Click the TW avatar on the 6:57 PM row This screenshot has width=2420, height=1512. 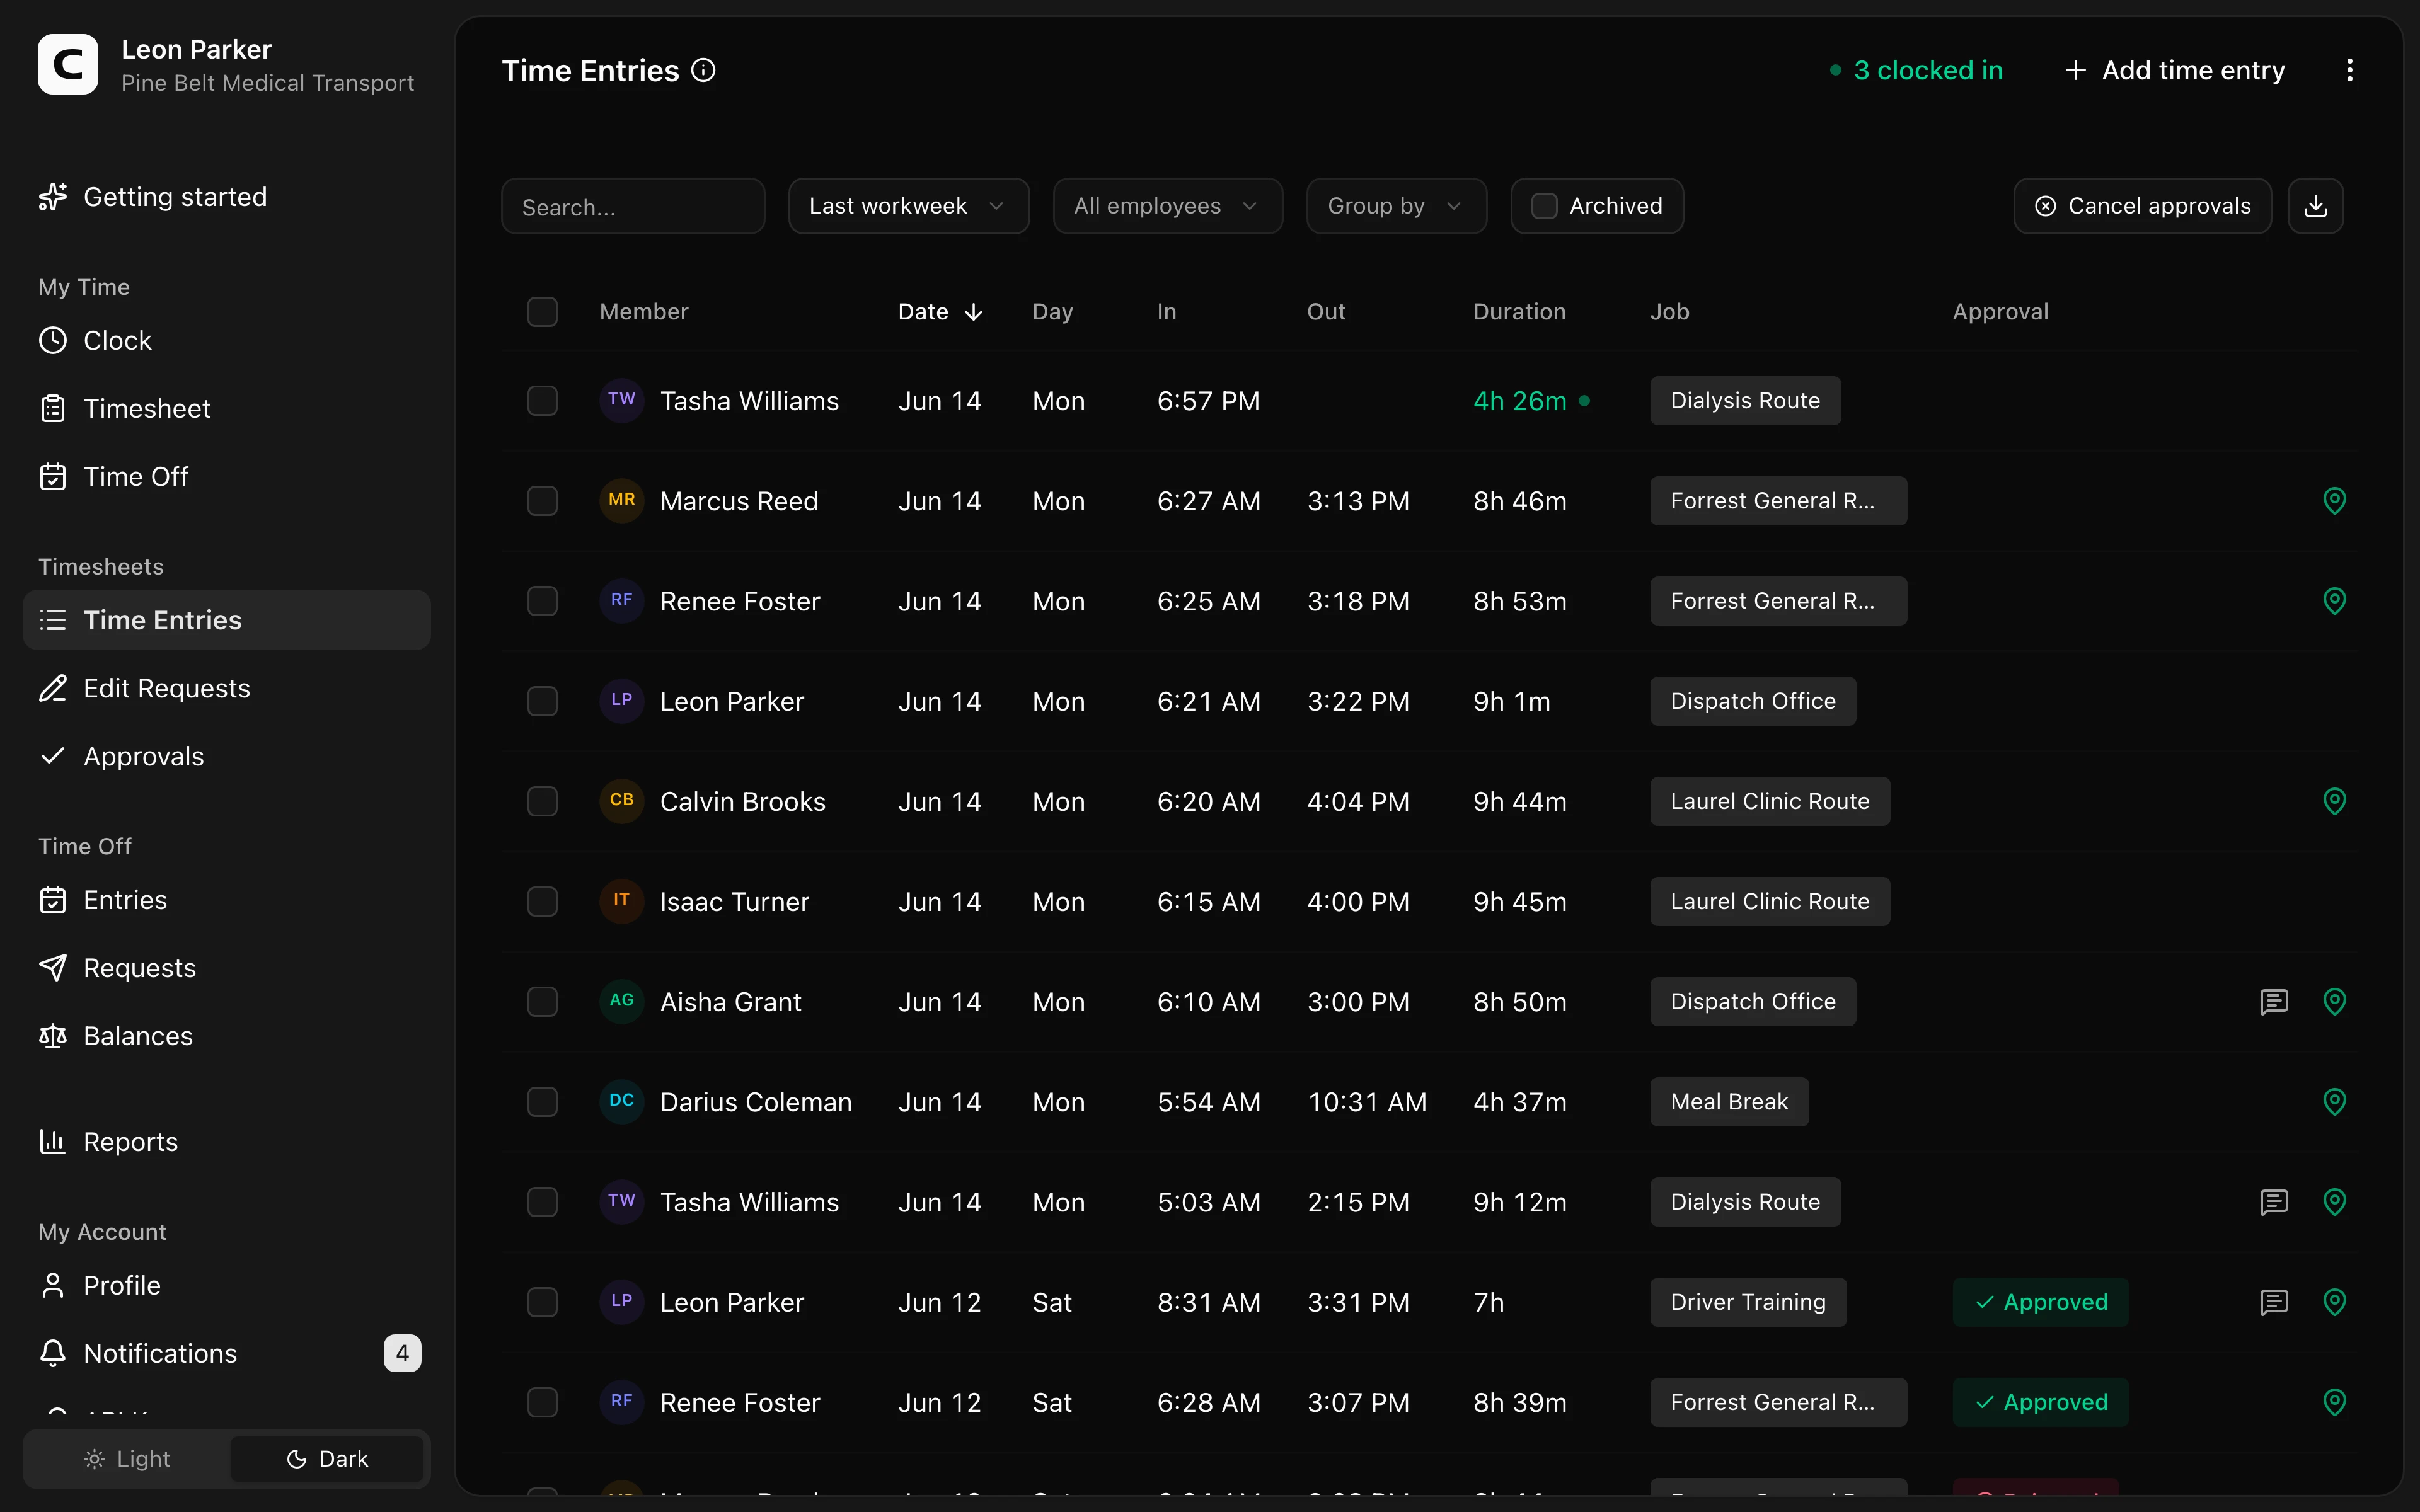click(621, 400)
